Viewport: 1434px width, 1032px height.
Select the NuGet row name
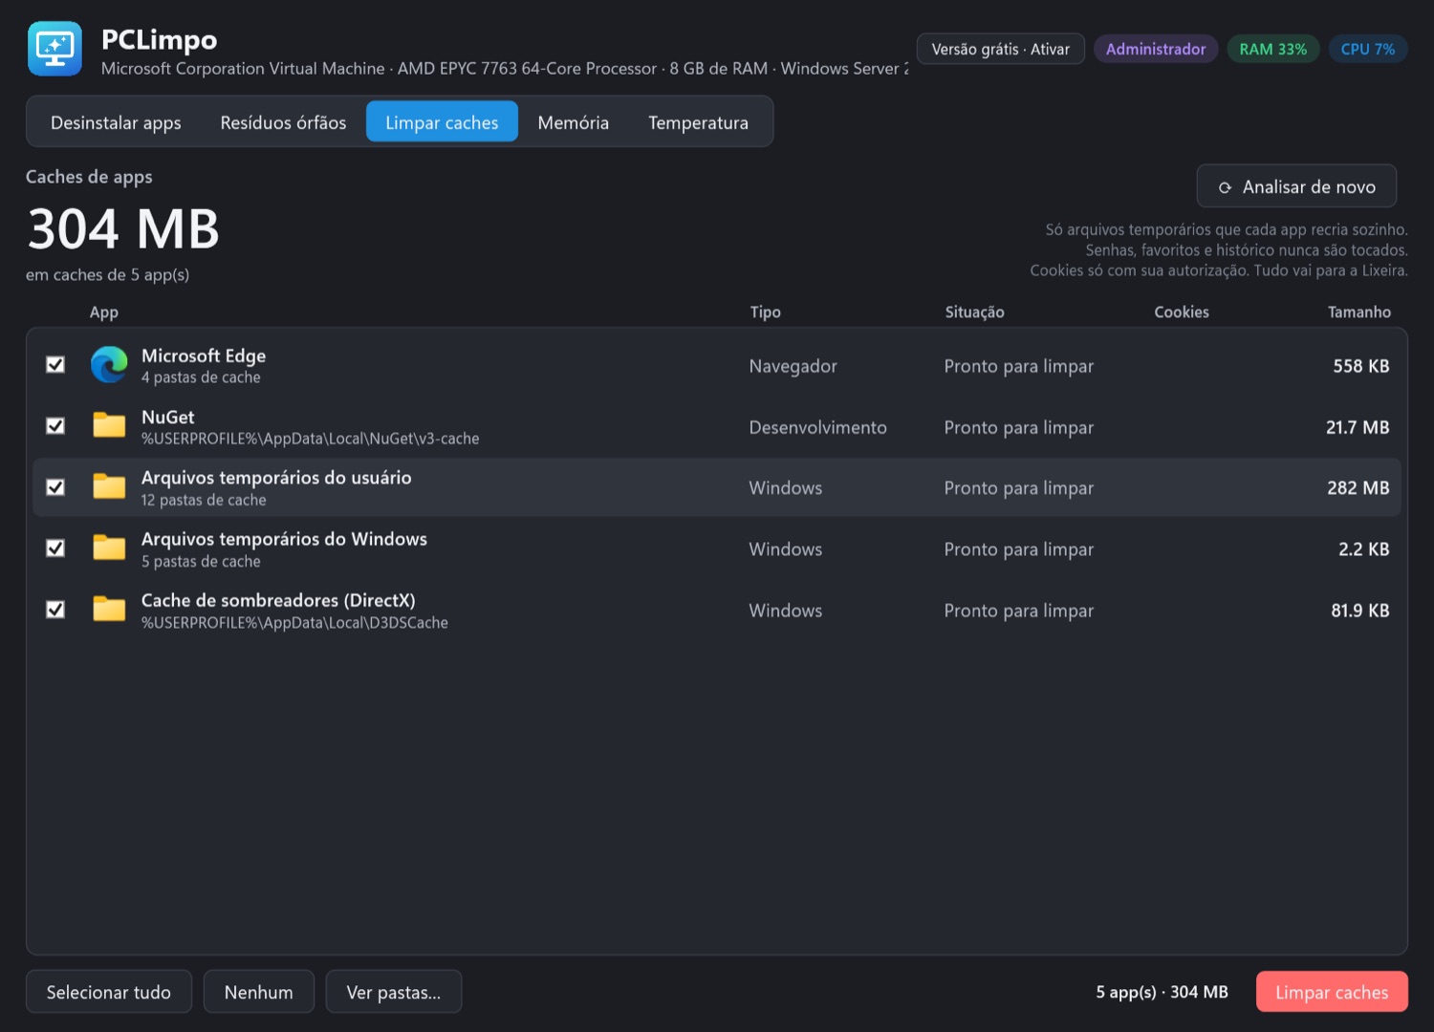click(x=168, y=417)
